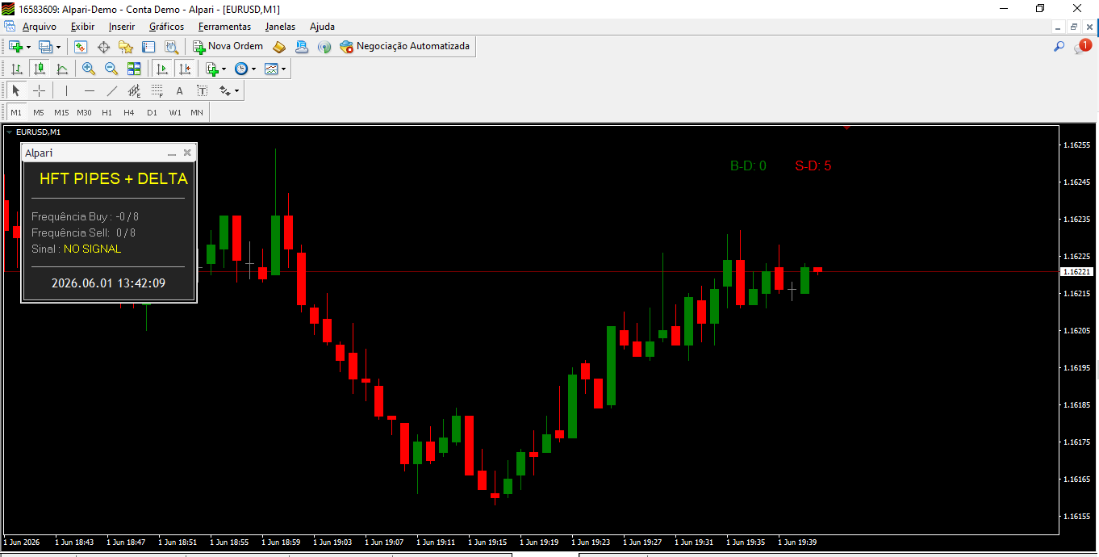Screen dimensions: 1099x557
Task: Open the virtual hosting cloud icon
Action: [302, 47]
